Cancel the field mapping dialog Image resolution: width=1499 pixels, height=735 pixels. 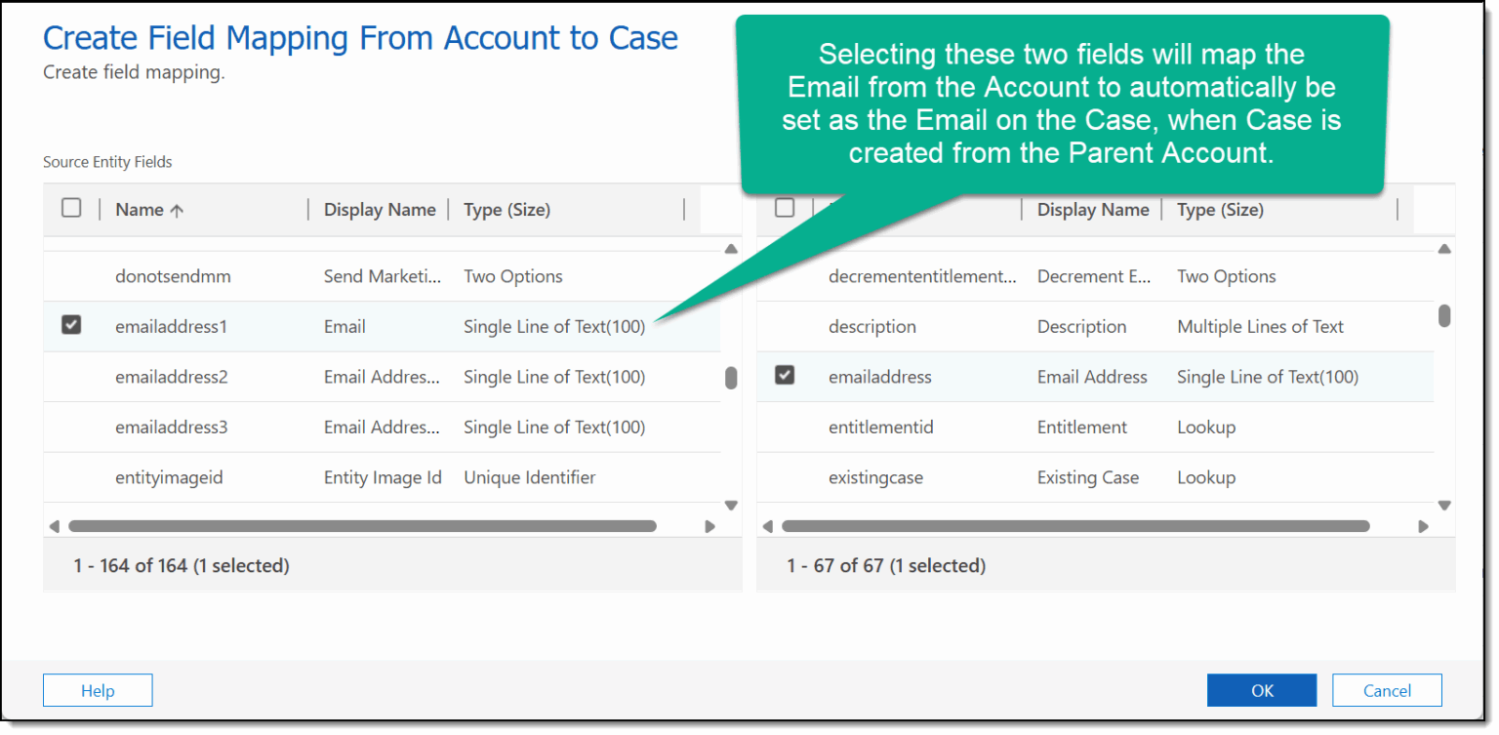point(1387,690)
